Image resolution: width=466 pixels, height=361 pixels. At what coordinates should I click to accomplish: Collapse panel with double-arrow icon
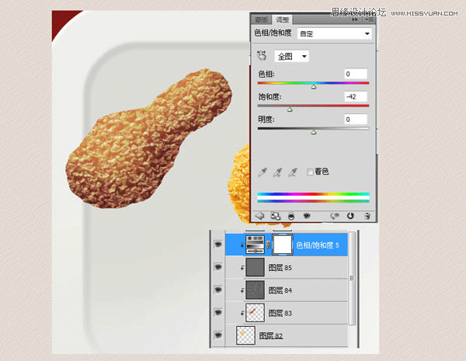[355, 19]
